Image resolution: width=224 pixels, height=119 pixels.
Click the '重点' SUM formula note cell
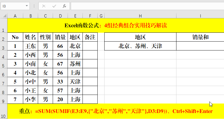116,111
